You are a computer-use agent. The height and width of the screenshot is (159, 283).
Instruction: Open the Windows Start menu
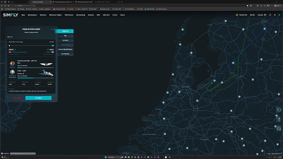pyautogui.click(x=106, y=157)
